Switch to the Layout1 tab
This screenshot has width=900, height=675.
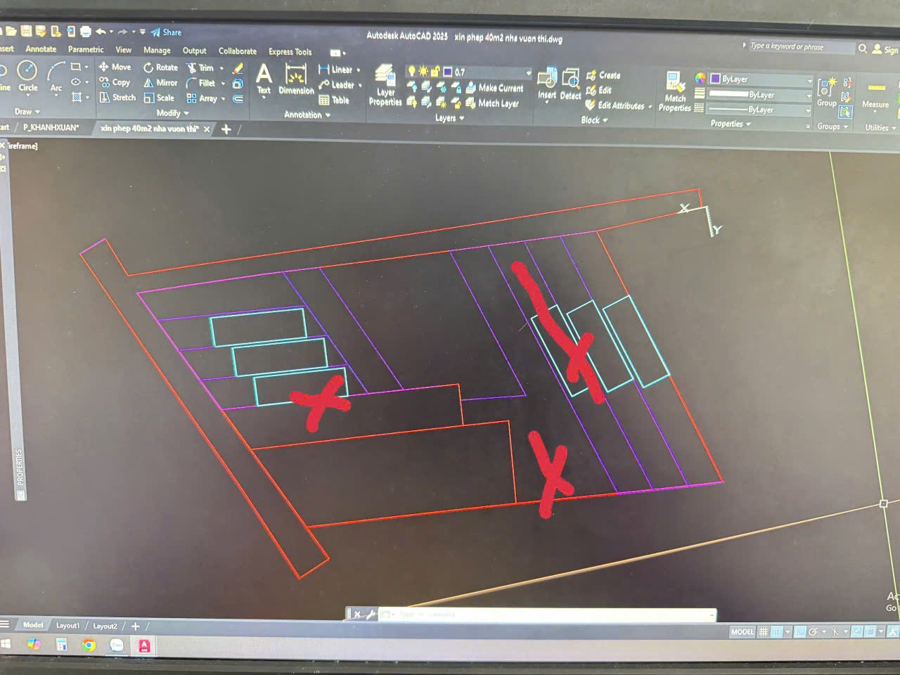[x=67, y=626]
